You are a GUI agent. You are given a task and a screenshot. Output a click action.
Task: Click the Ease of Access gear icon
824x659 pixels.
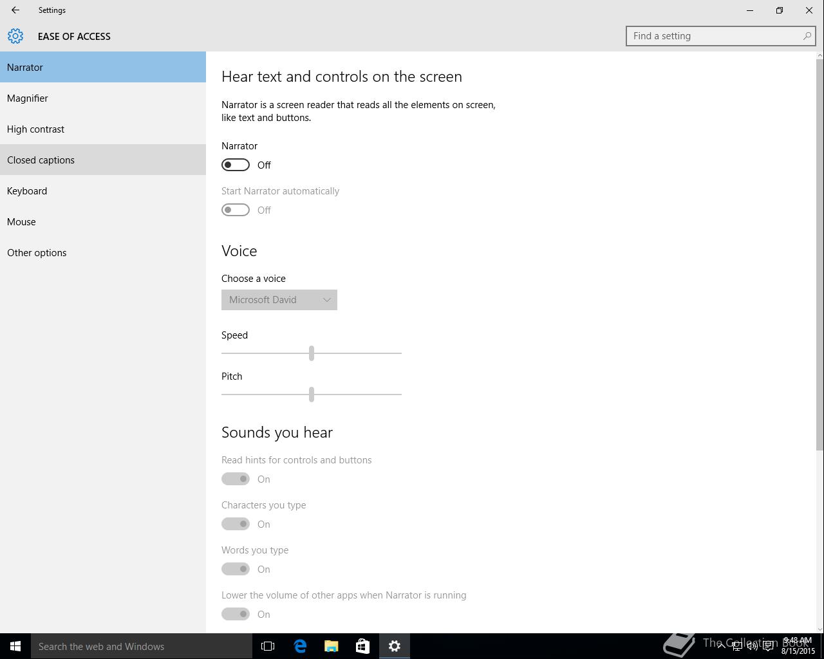point(15,36)
